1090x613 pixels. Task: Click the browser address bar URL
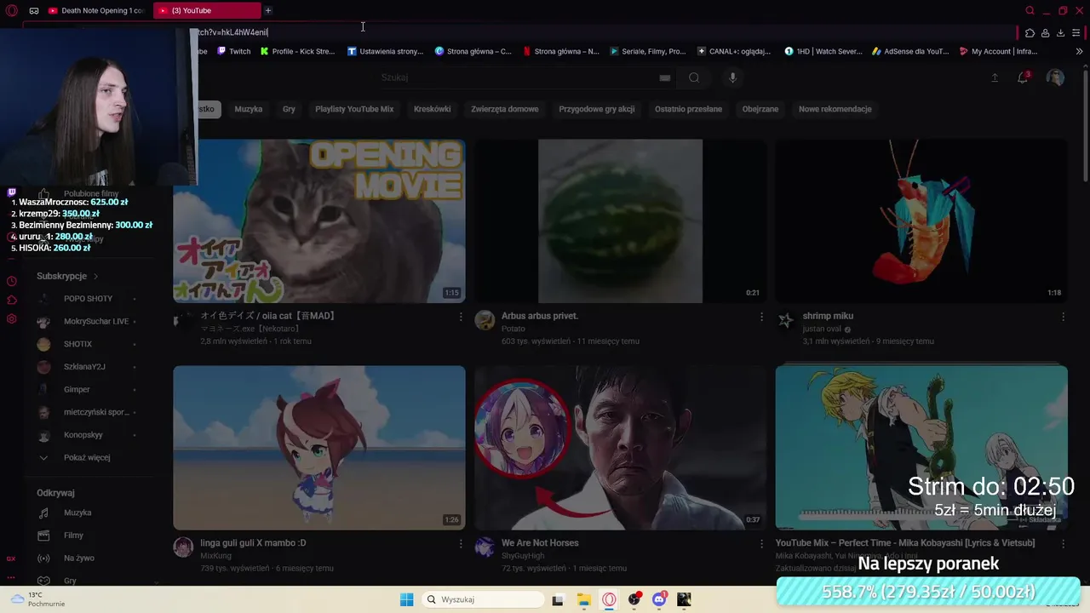point(232,32)
